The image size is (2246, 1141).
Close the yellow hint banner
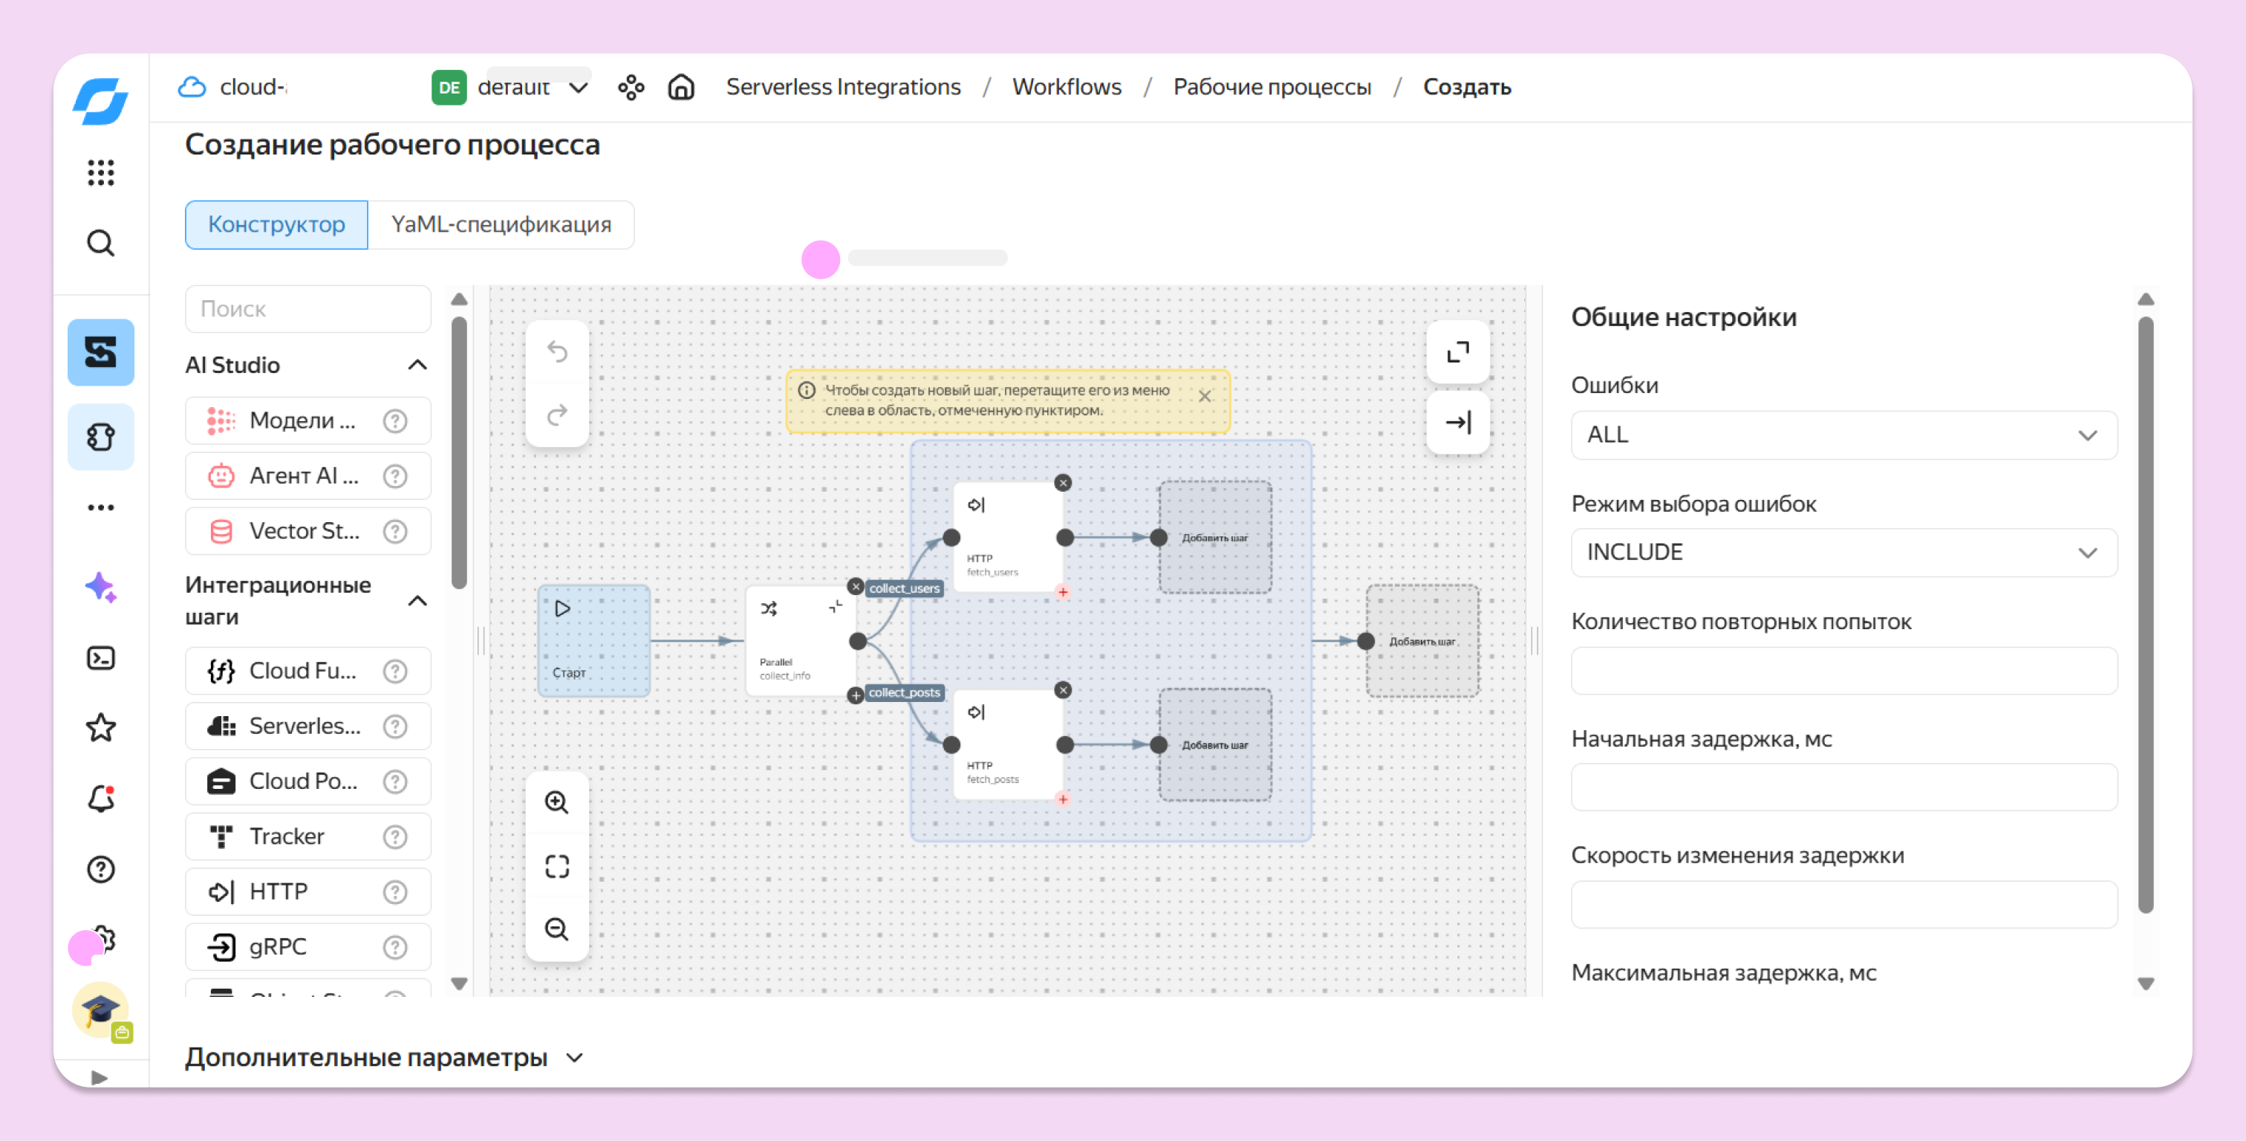(x=1204, y=396)
